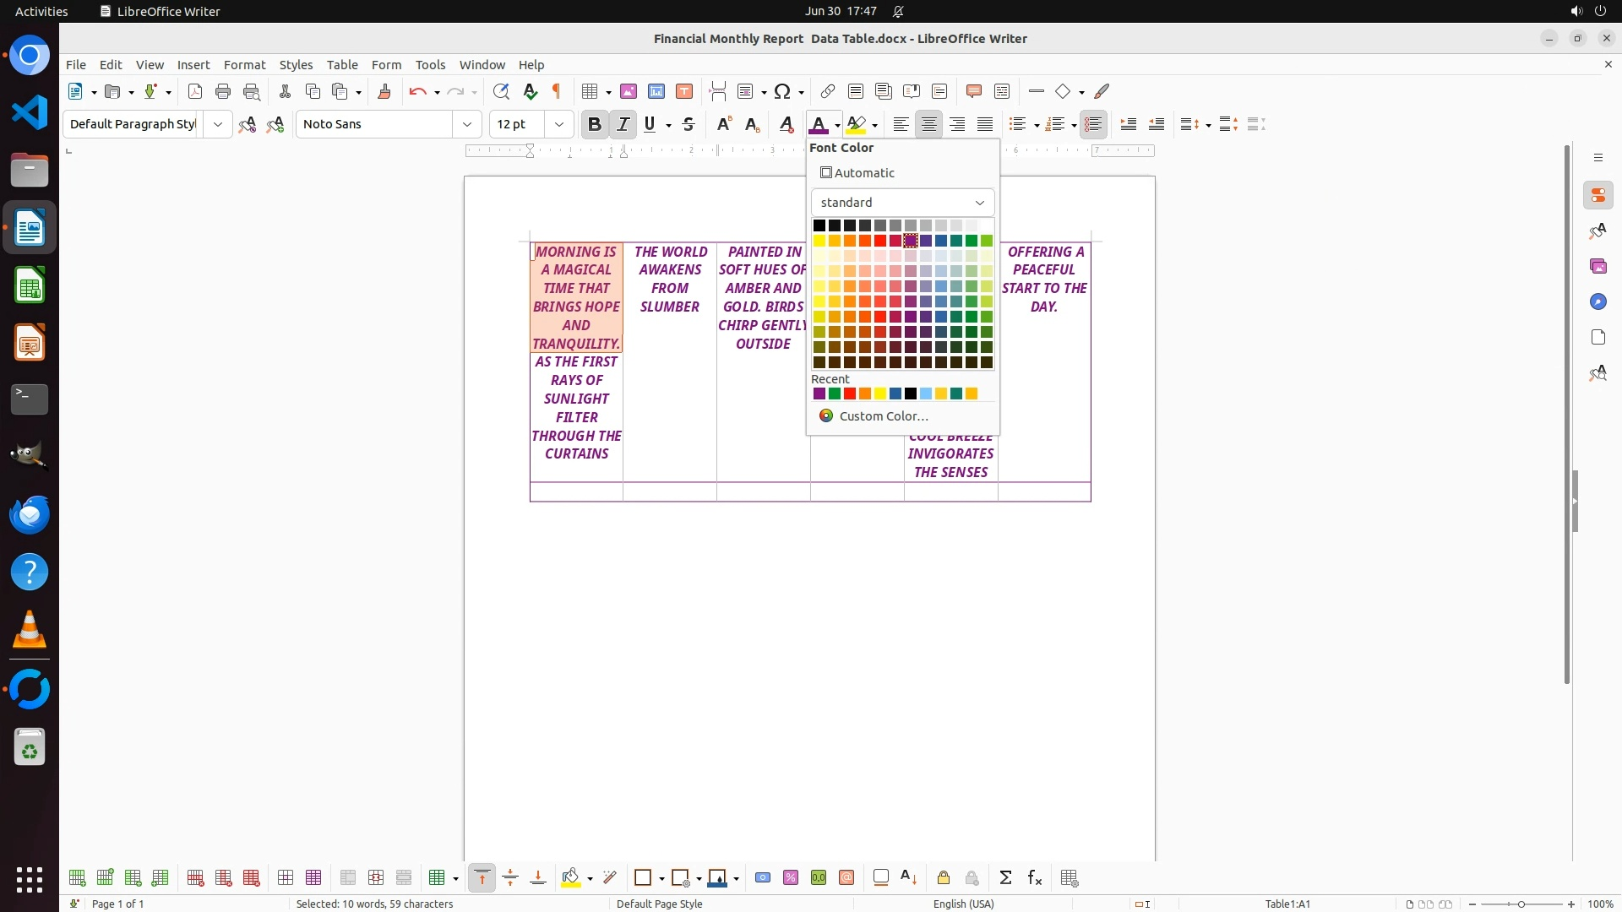Toggle Formatting Marks pilcrow button
This screenshot has height=912, width=1622.
tap(557, 91)
